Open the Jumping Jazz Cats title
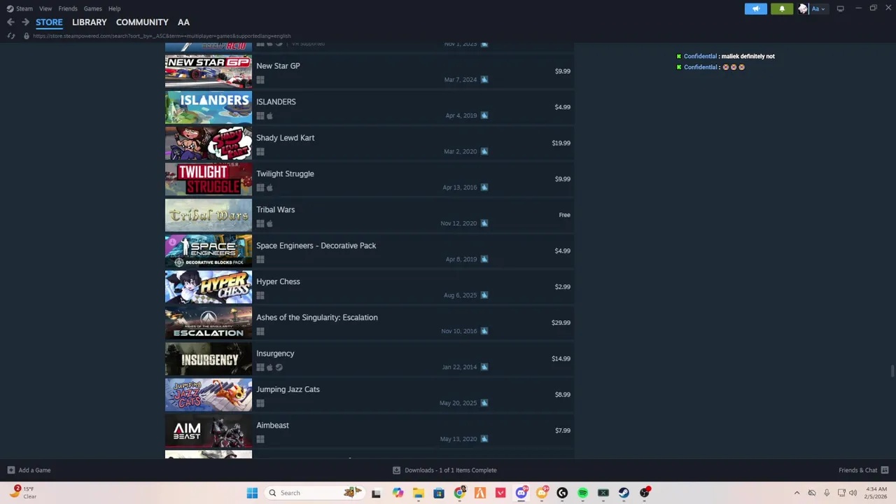This screenshot has width=896, height=504. point(288,389)
